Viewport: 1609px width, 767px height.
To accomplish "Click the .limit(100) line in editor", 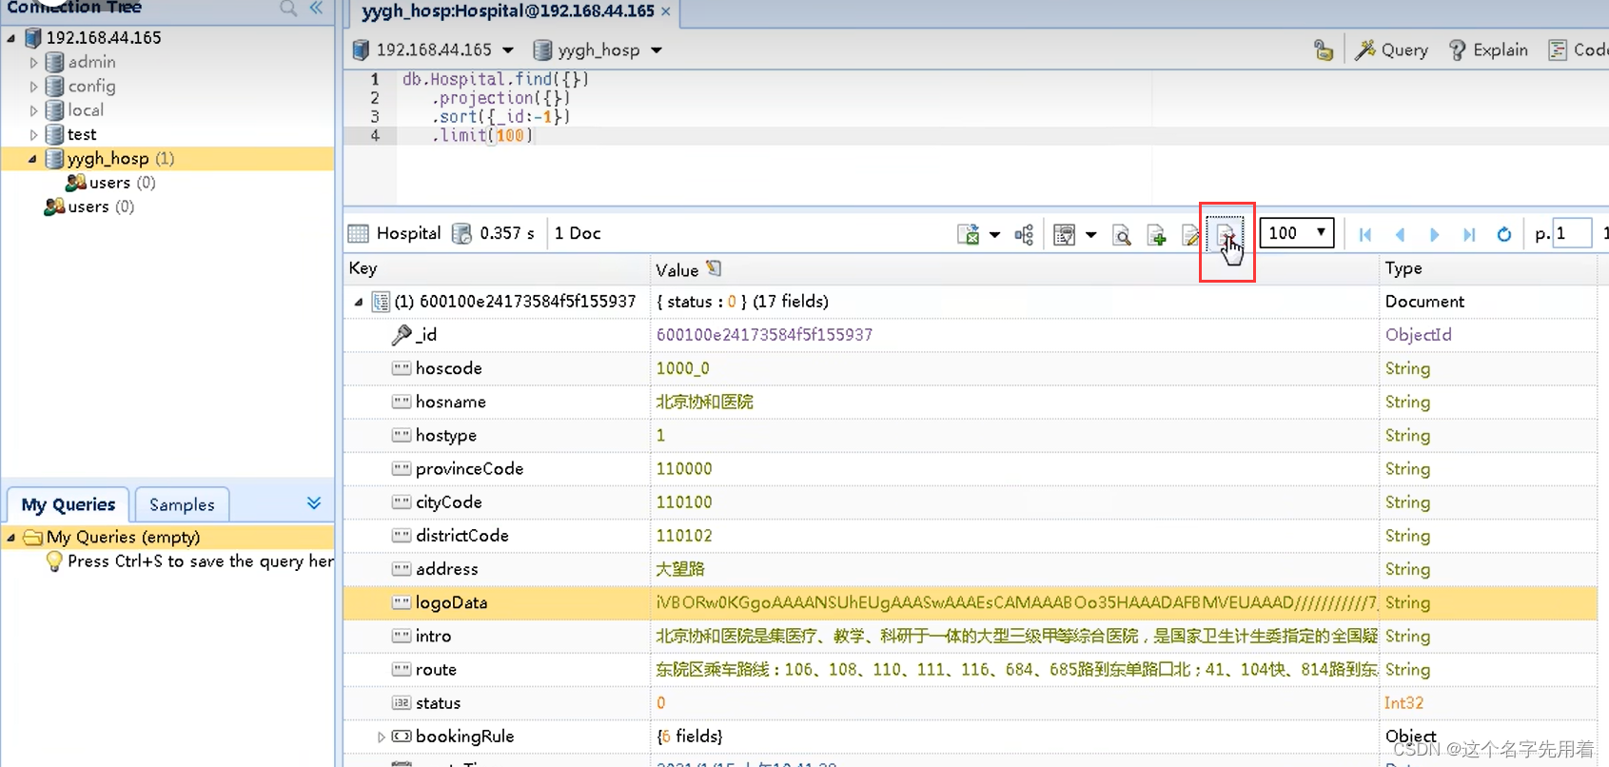I will (483, 135).
